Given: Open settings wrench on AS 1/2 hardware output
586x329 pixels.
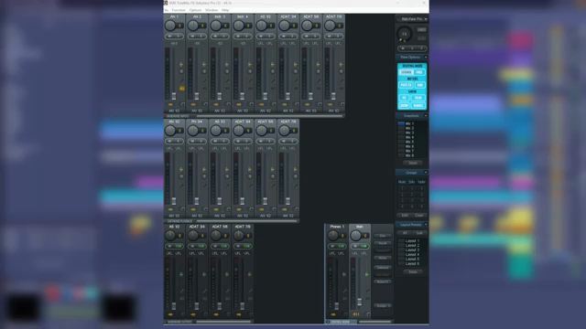Looking at the screenshot, I should (182, 291).
